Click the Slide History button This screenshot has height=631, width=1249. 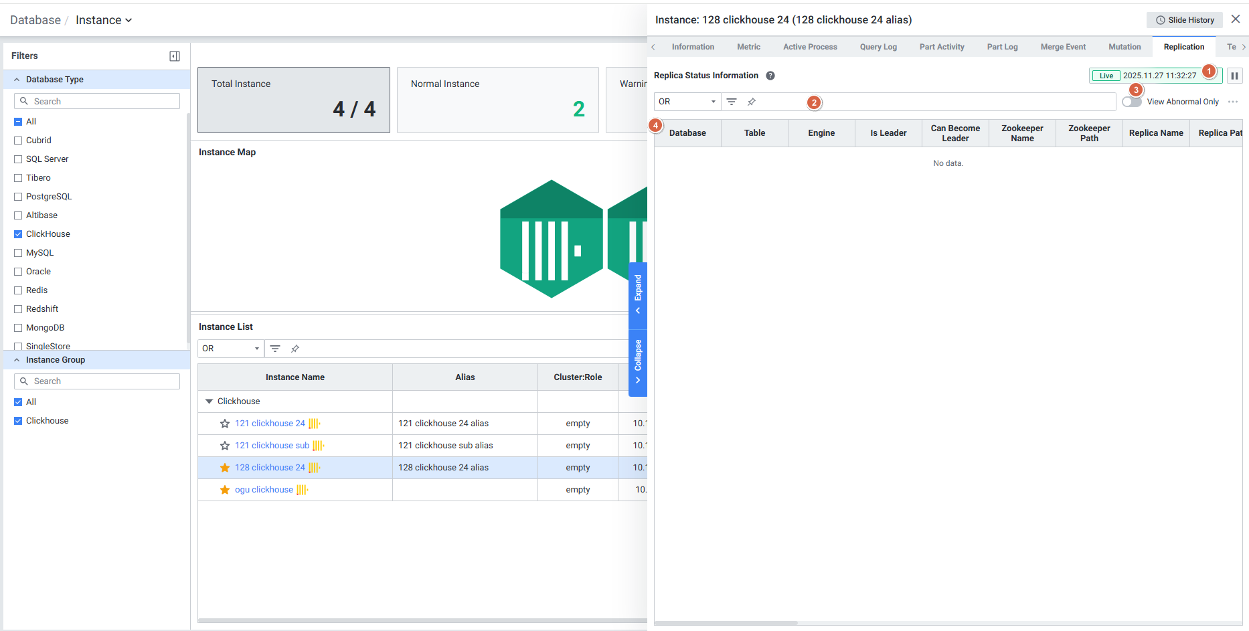pyautogui.click(x=1185, y=20)
